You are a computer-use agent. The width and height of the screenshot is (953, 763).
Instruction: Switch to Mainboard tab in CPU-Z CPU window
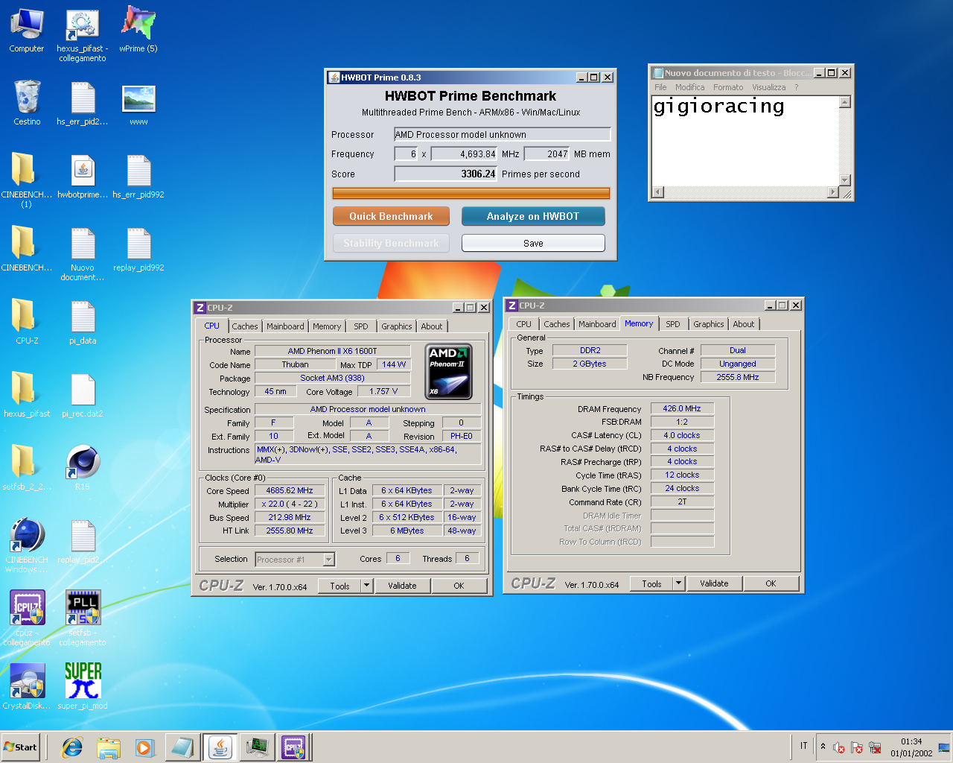tap(285, 326)
